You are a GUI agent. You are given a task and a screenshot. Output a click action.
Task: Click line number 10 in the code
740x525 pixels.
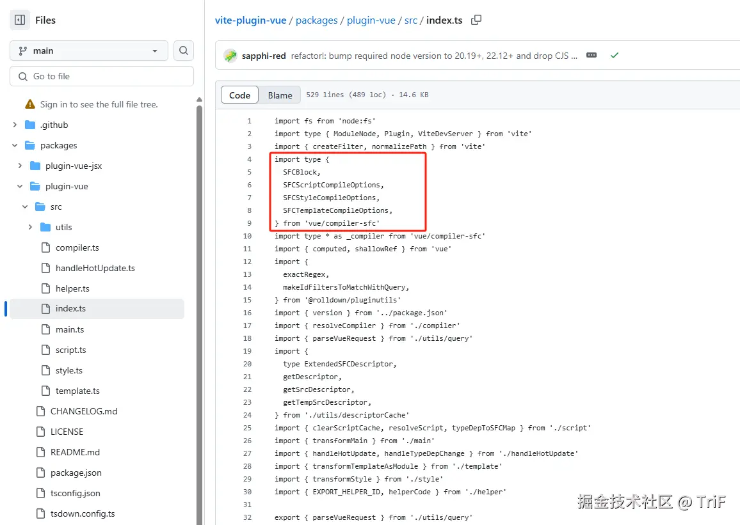tap(247, 236)
